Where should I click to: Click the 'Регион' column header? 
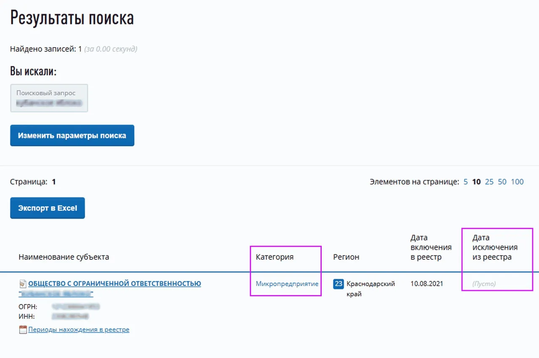pos(346,257)
